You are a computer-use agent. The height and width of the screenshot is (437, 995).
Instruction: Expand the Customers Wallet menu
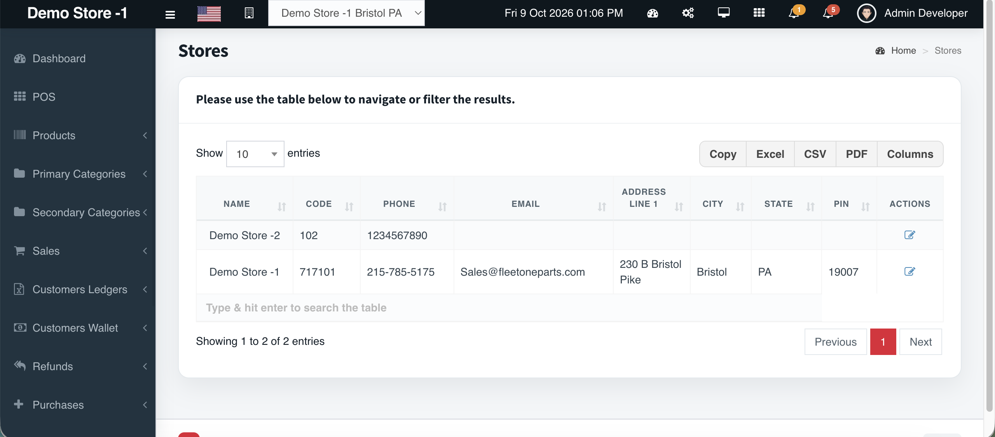78,328
